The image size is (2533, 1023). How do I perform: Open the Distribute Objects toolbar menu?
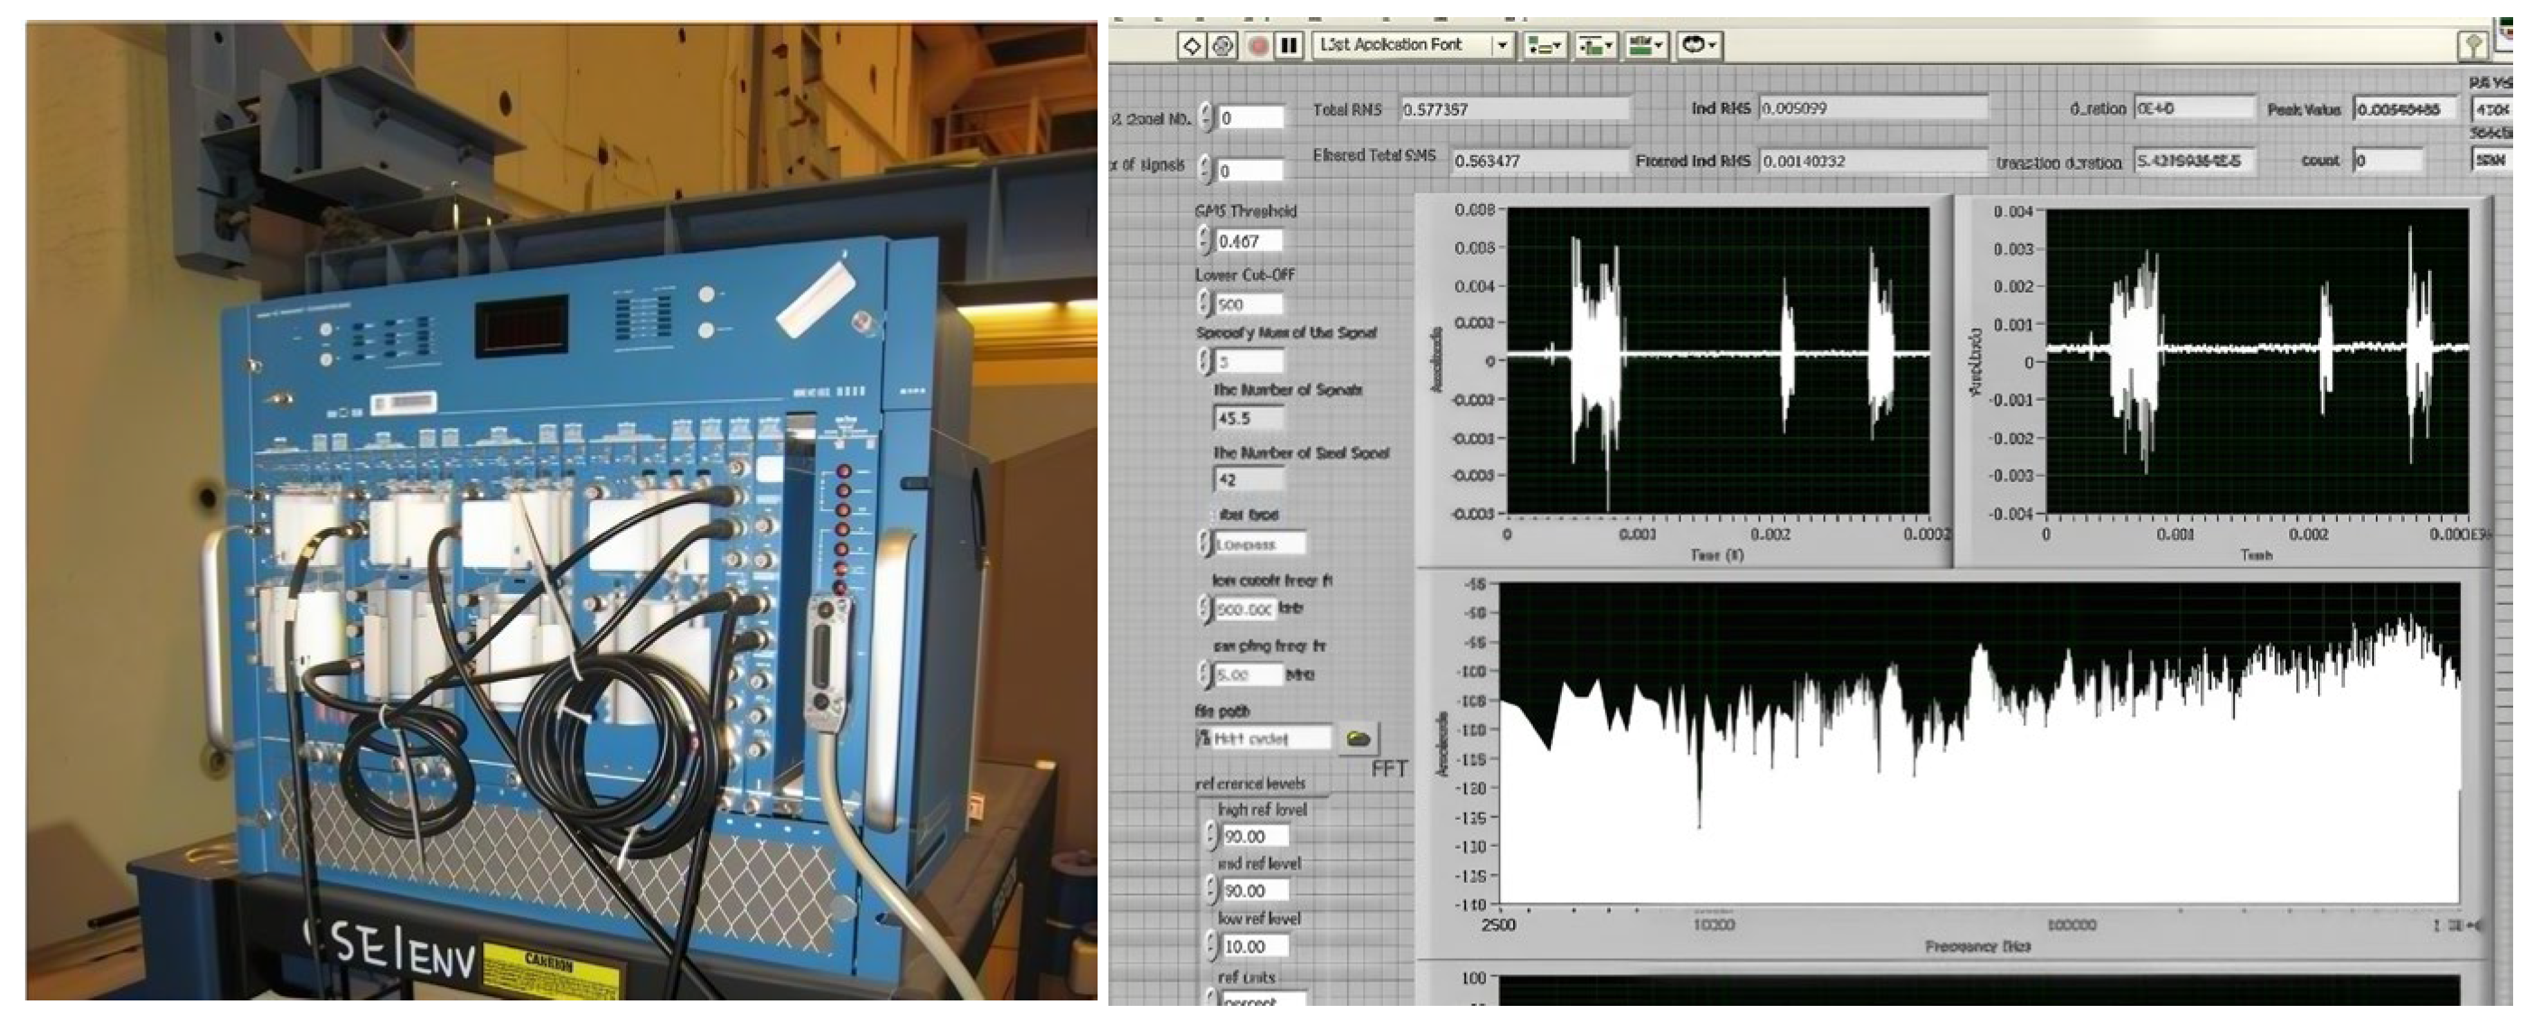click(1595, 45)
